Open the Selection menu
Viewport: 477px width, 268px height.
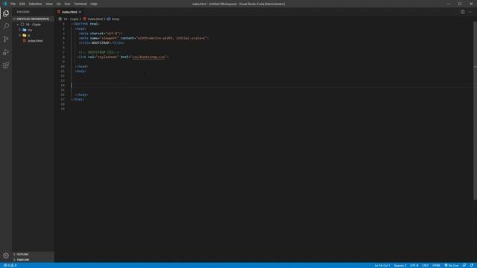pyautogui.click(x=35, y=4)
